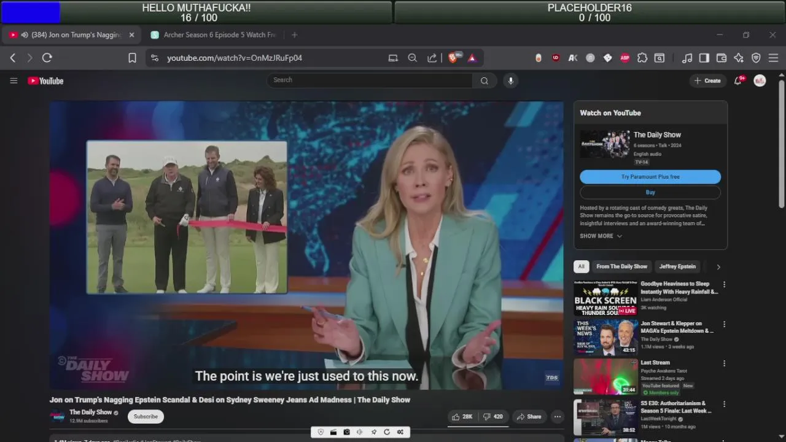Click the page vertical scrollbar thumb
The width and height of the screenshot is (786, 442).
(x=781, y=144)
